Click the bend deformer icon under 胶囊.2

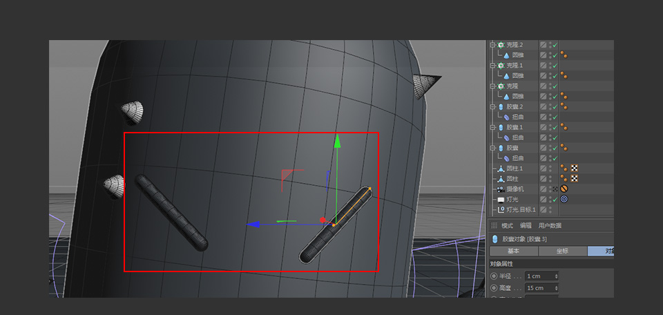tap(506, 117)
